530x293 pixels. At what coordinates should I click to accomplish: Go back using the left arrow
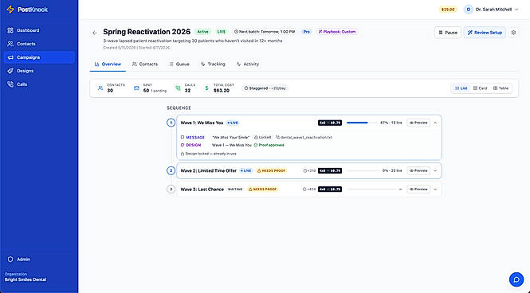pyautogui.click(x=95, y=33)
